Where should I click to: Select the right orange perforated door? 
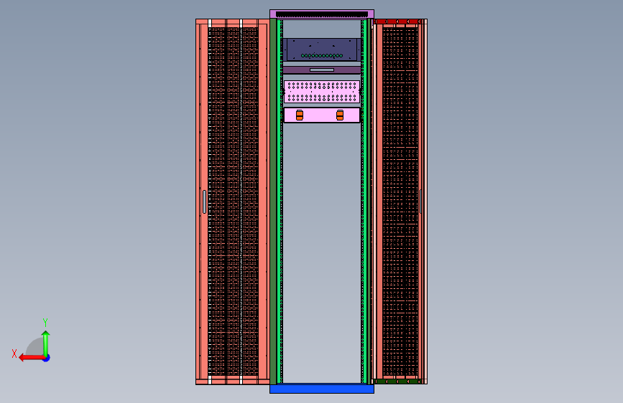pyautogui.click(x=400, y=201)
